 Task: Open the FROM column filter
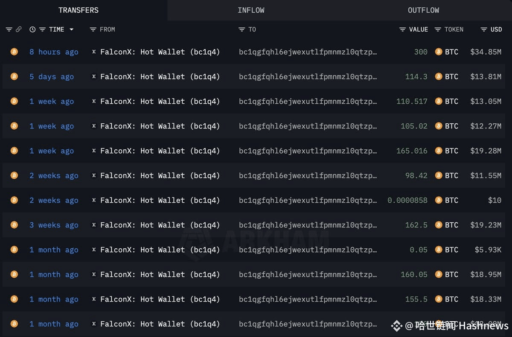tap(93, 29)
